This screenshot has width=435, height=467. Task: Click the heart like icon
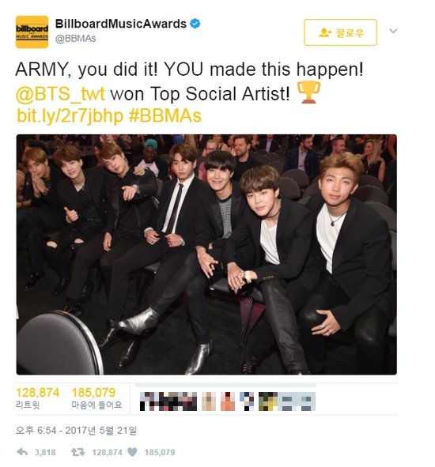[x=132, y=452]
